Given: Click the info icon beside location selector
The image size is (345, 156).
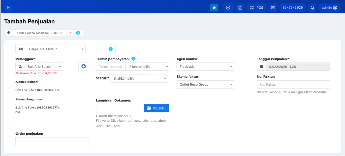Looking at the screenshot, I should click(78, 33).
